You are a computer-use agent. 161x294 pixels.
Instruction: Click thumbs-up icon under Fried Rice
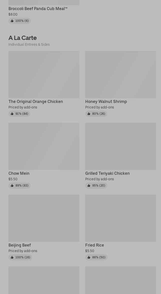[x=89, y=257]
